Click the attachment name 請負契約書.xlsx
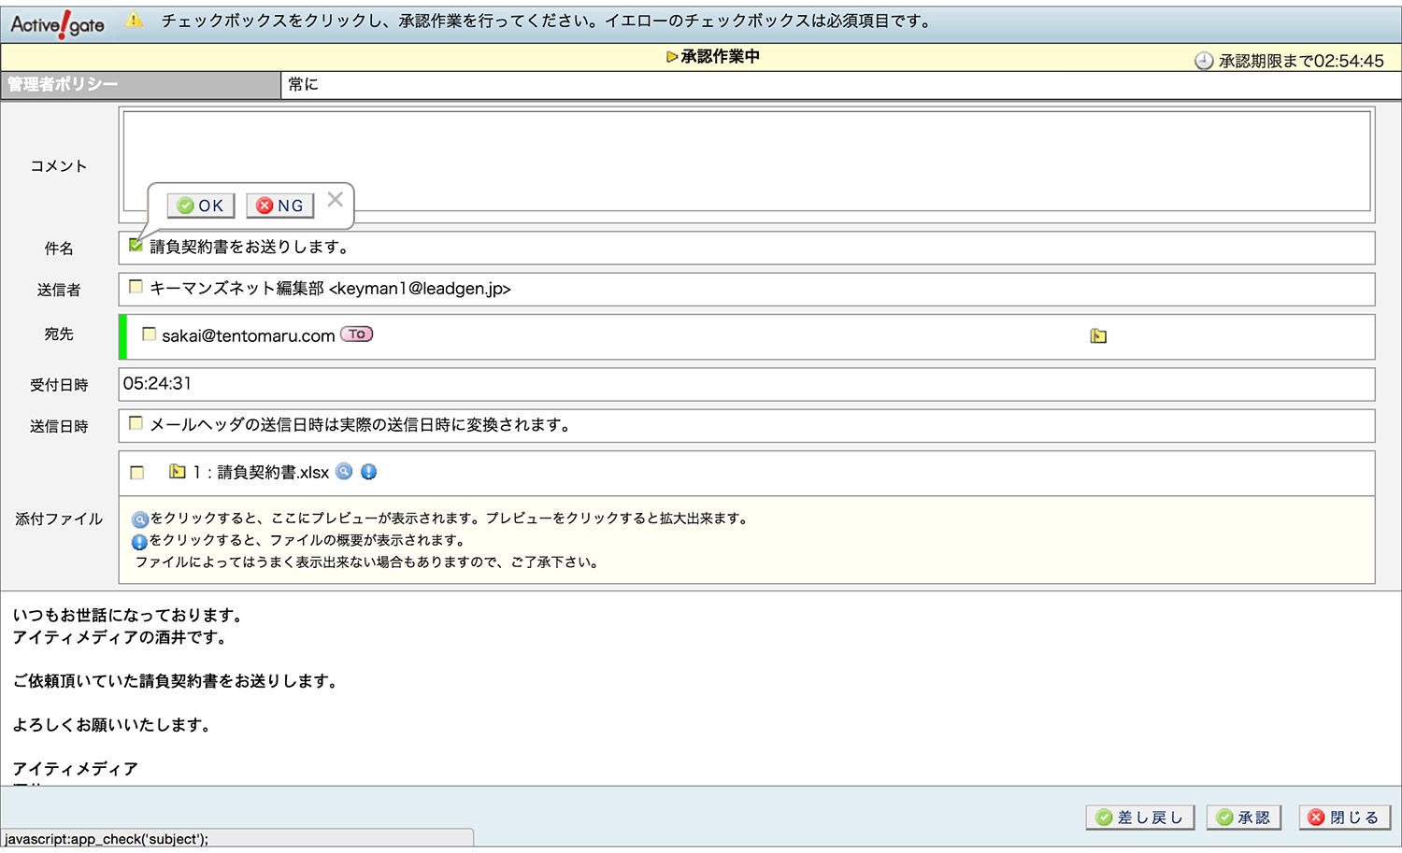1402x853 pixels. [273, 473]
